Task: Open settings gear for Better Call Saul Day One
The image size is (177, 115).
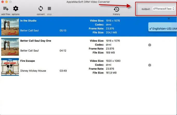Action: point(149,45)
